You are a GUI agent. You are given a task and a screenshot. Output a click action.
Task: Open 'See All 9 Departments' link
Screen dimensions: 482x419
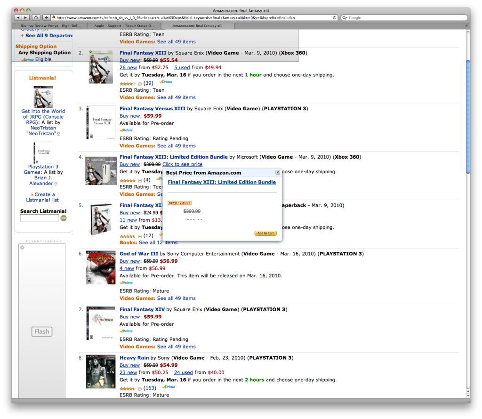[49, 35]
